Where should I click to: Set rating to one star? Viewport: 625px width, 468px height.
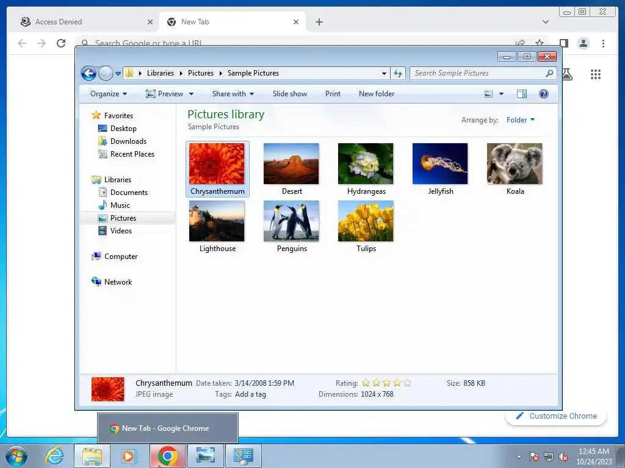click(366, 383)
